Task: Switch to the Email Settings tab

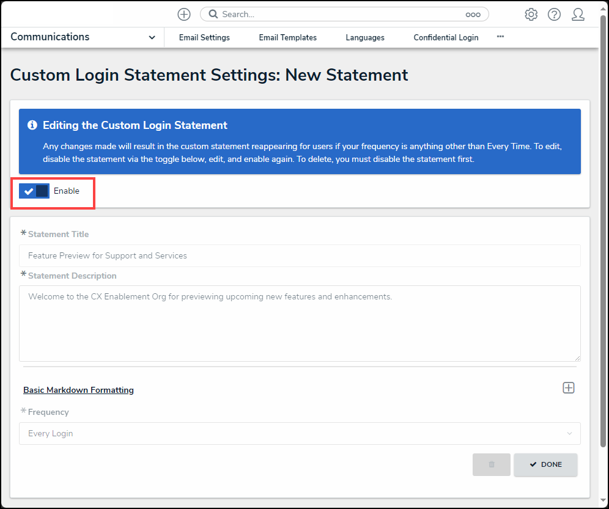Action: [204, 38]
